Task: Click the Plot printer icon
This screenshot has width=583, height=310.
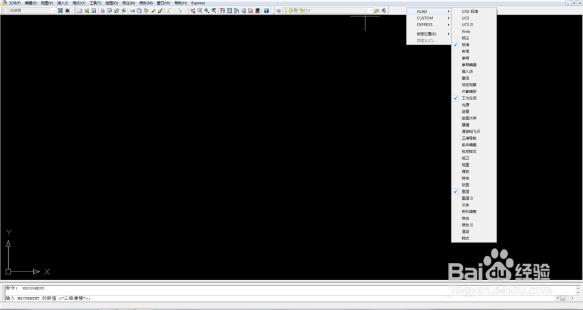Action: (x=103, y=10)
